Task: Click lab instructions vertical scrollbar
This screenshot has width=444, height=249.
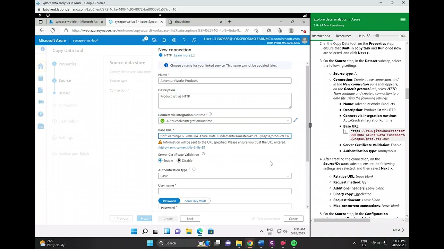Action: pyautogui.click(x=407, y=93)
